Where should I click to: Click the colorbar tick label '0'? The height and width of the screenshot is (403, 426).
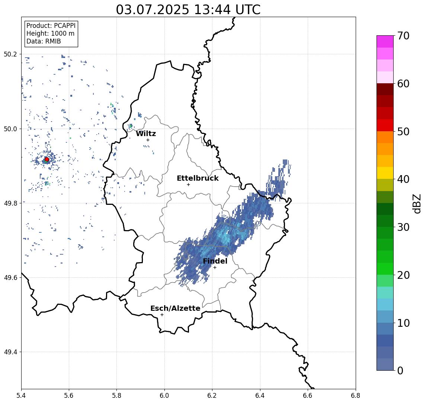pos(400,370)
